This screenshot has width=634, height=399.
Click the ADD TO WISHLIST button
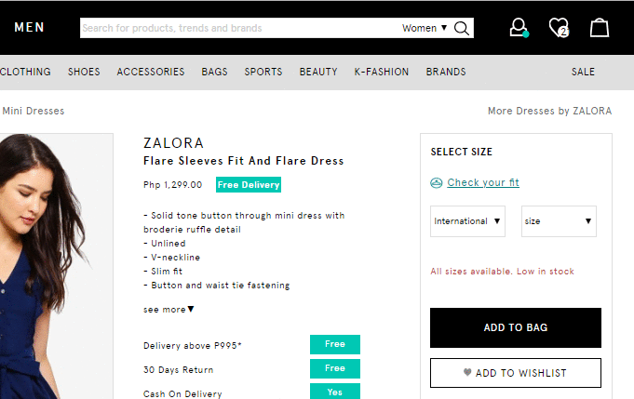(516, 373)
